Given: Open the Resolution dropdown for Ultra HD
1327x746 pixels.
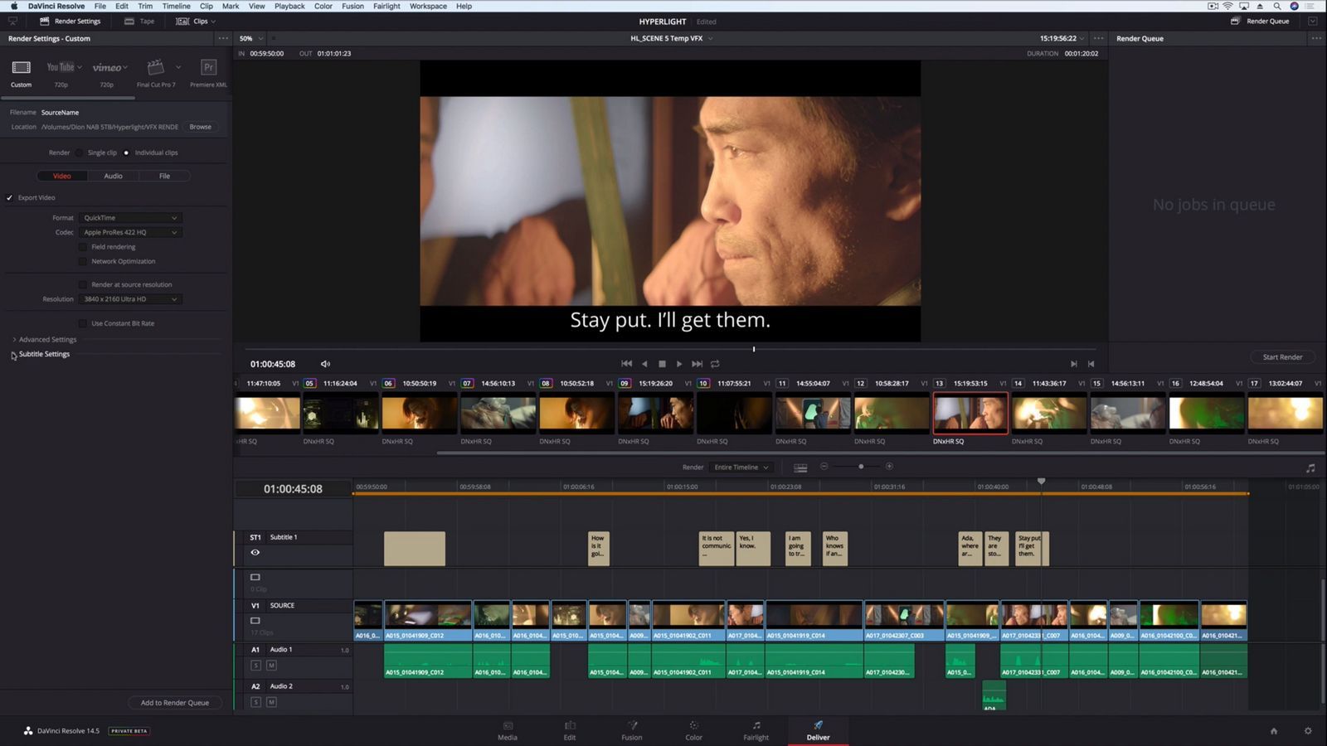Looking at the screenshot, I should coord(129,299).
